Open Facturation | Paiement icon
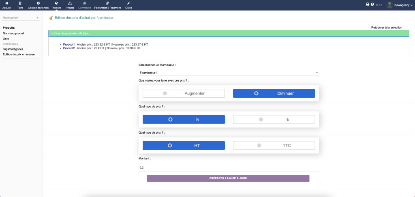 click(x=107, y=3)
